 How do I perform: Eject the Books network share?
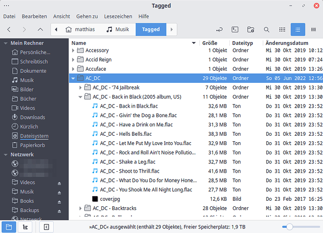(59, 202)
